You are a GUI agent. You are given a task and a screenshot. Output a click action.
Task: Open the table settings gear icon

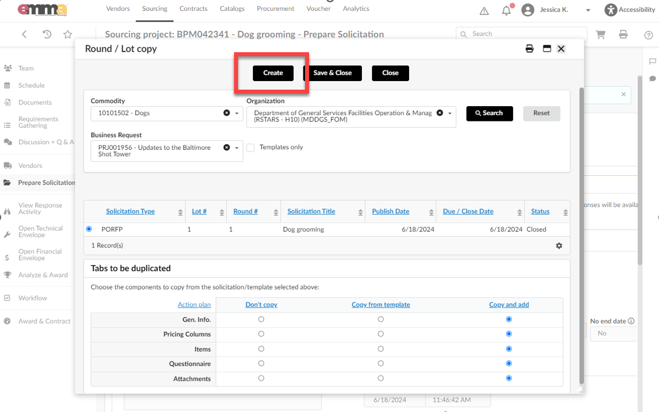point(559,246)
